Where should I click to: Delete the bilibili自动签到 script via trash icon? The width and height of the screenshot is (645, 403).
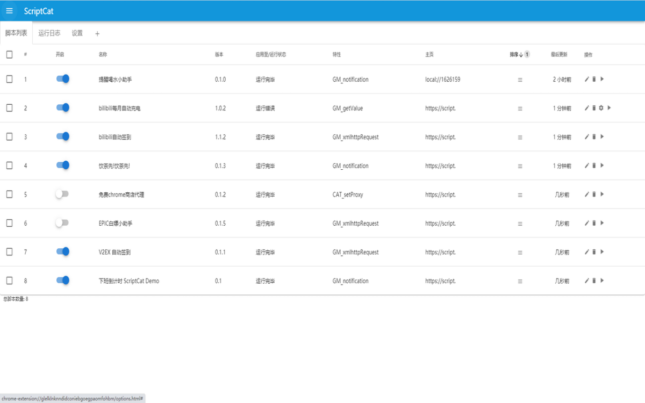tap(594, 136)
